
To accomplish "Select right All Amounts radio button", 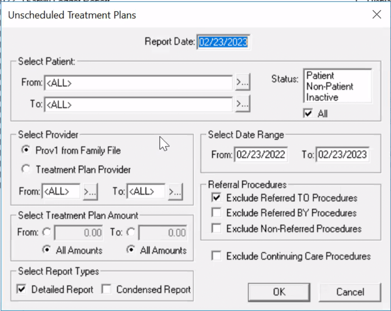I will (x=131, y=250).
